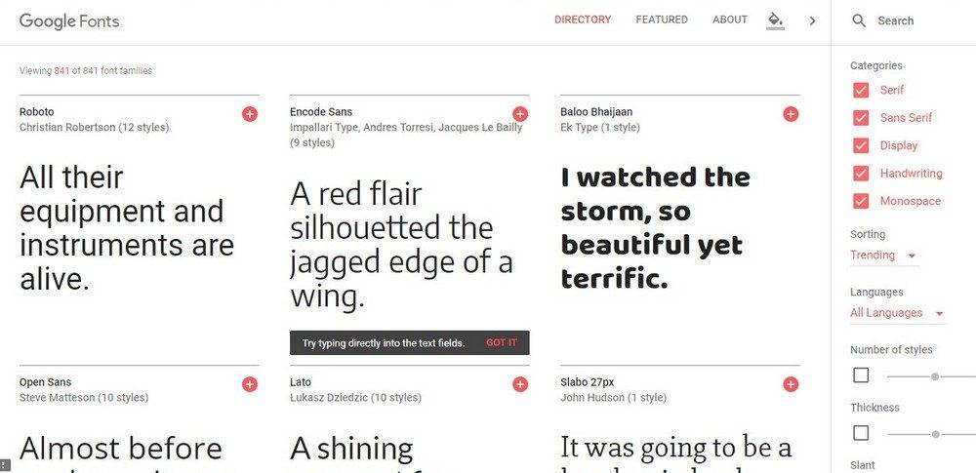The image size is (976, 473).
Task: Click the Google Fonts logo
Action: (x=69, y=21)
